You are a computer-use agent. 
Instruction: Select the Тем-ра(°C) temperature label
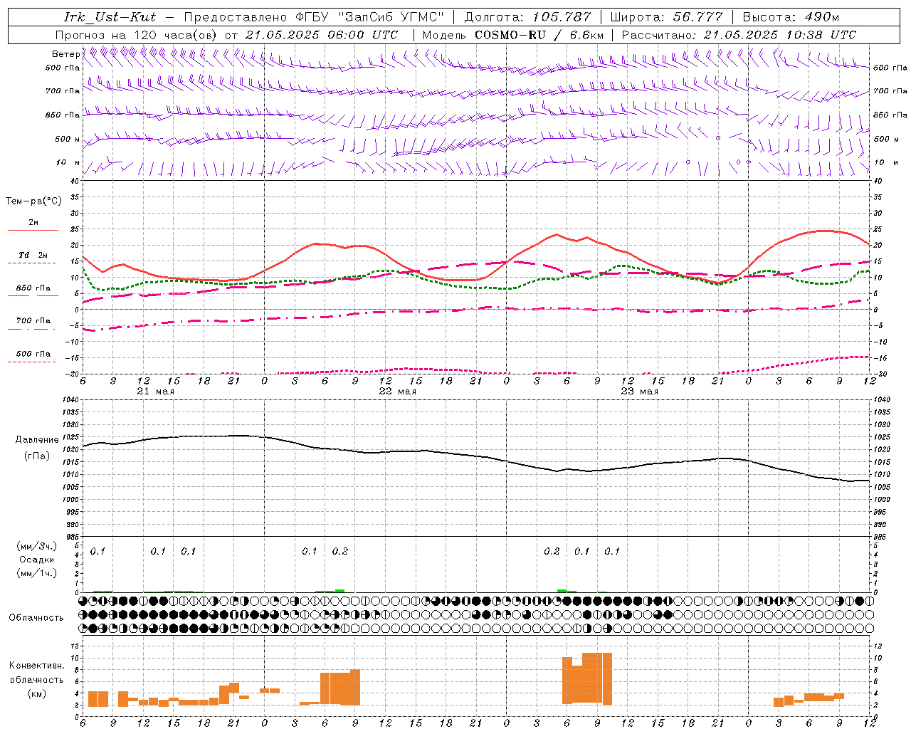[33, 201]
